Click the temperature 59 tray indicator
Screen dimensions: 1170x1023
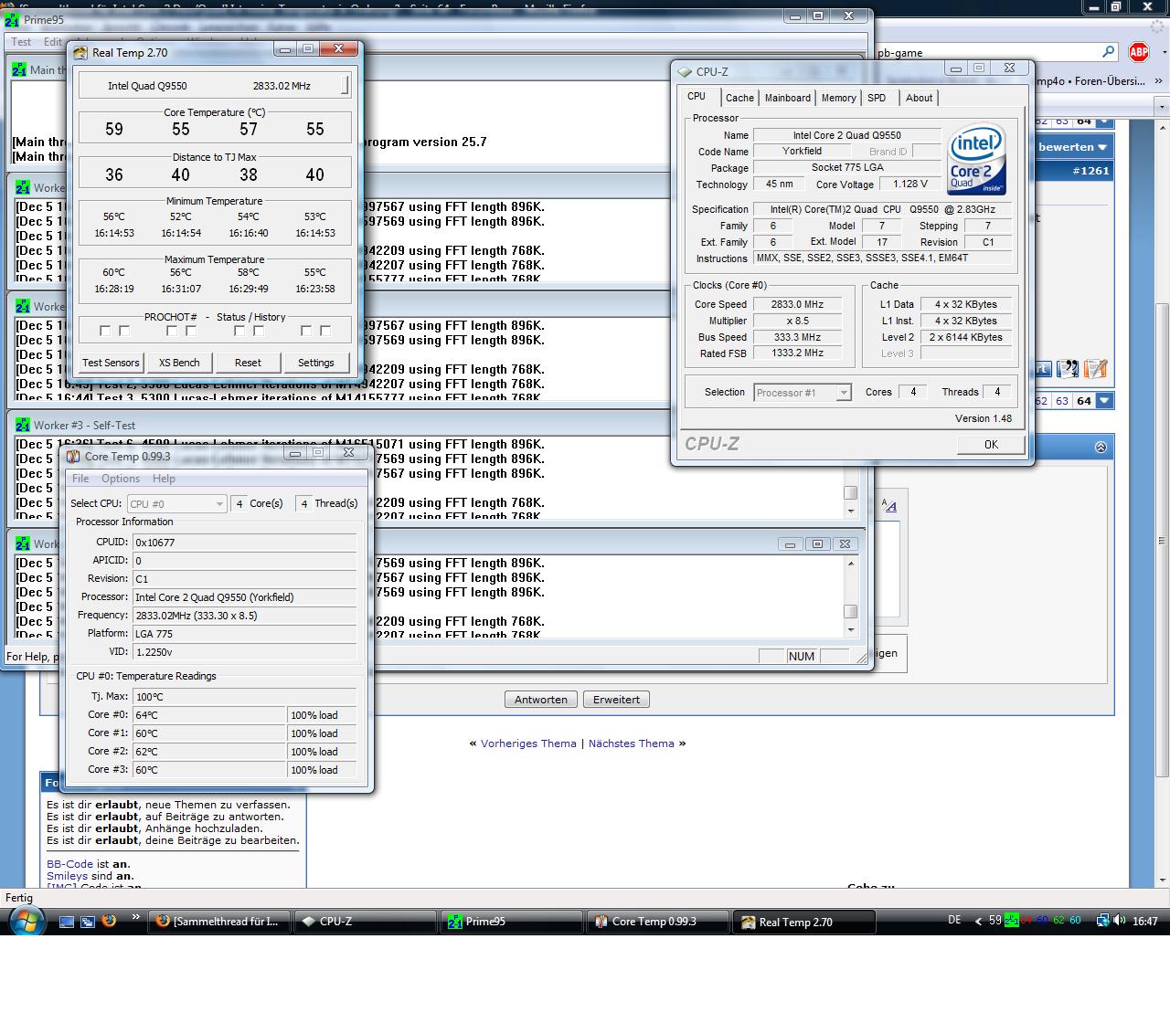(995, 921)
